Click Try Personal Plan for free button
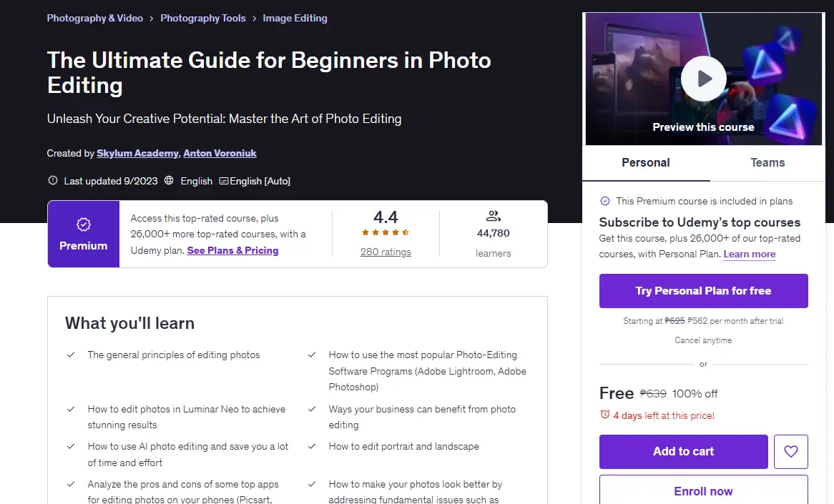The image size is (834, 504). point(703,291)
